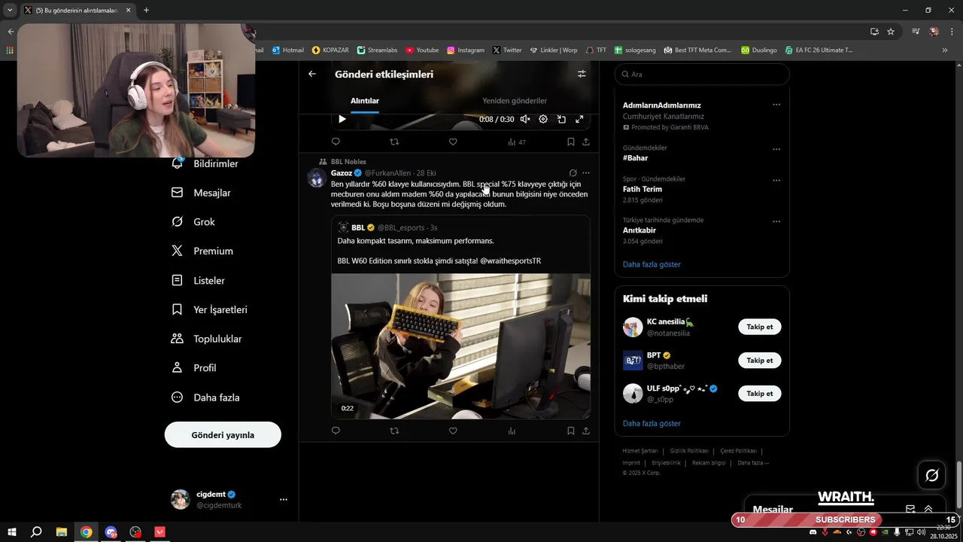
Task: Open Topluluklar in the sidebar
Action: pyautogui.click(x=207, y=339)
